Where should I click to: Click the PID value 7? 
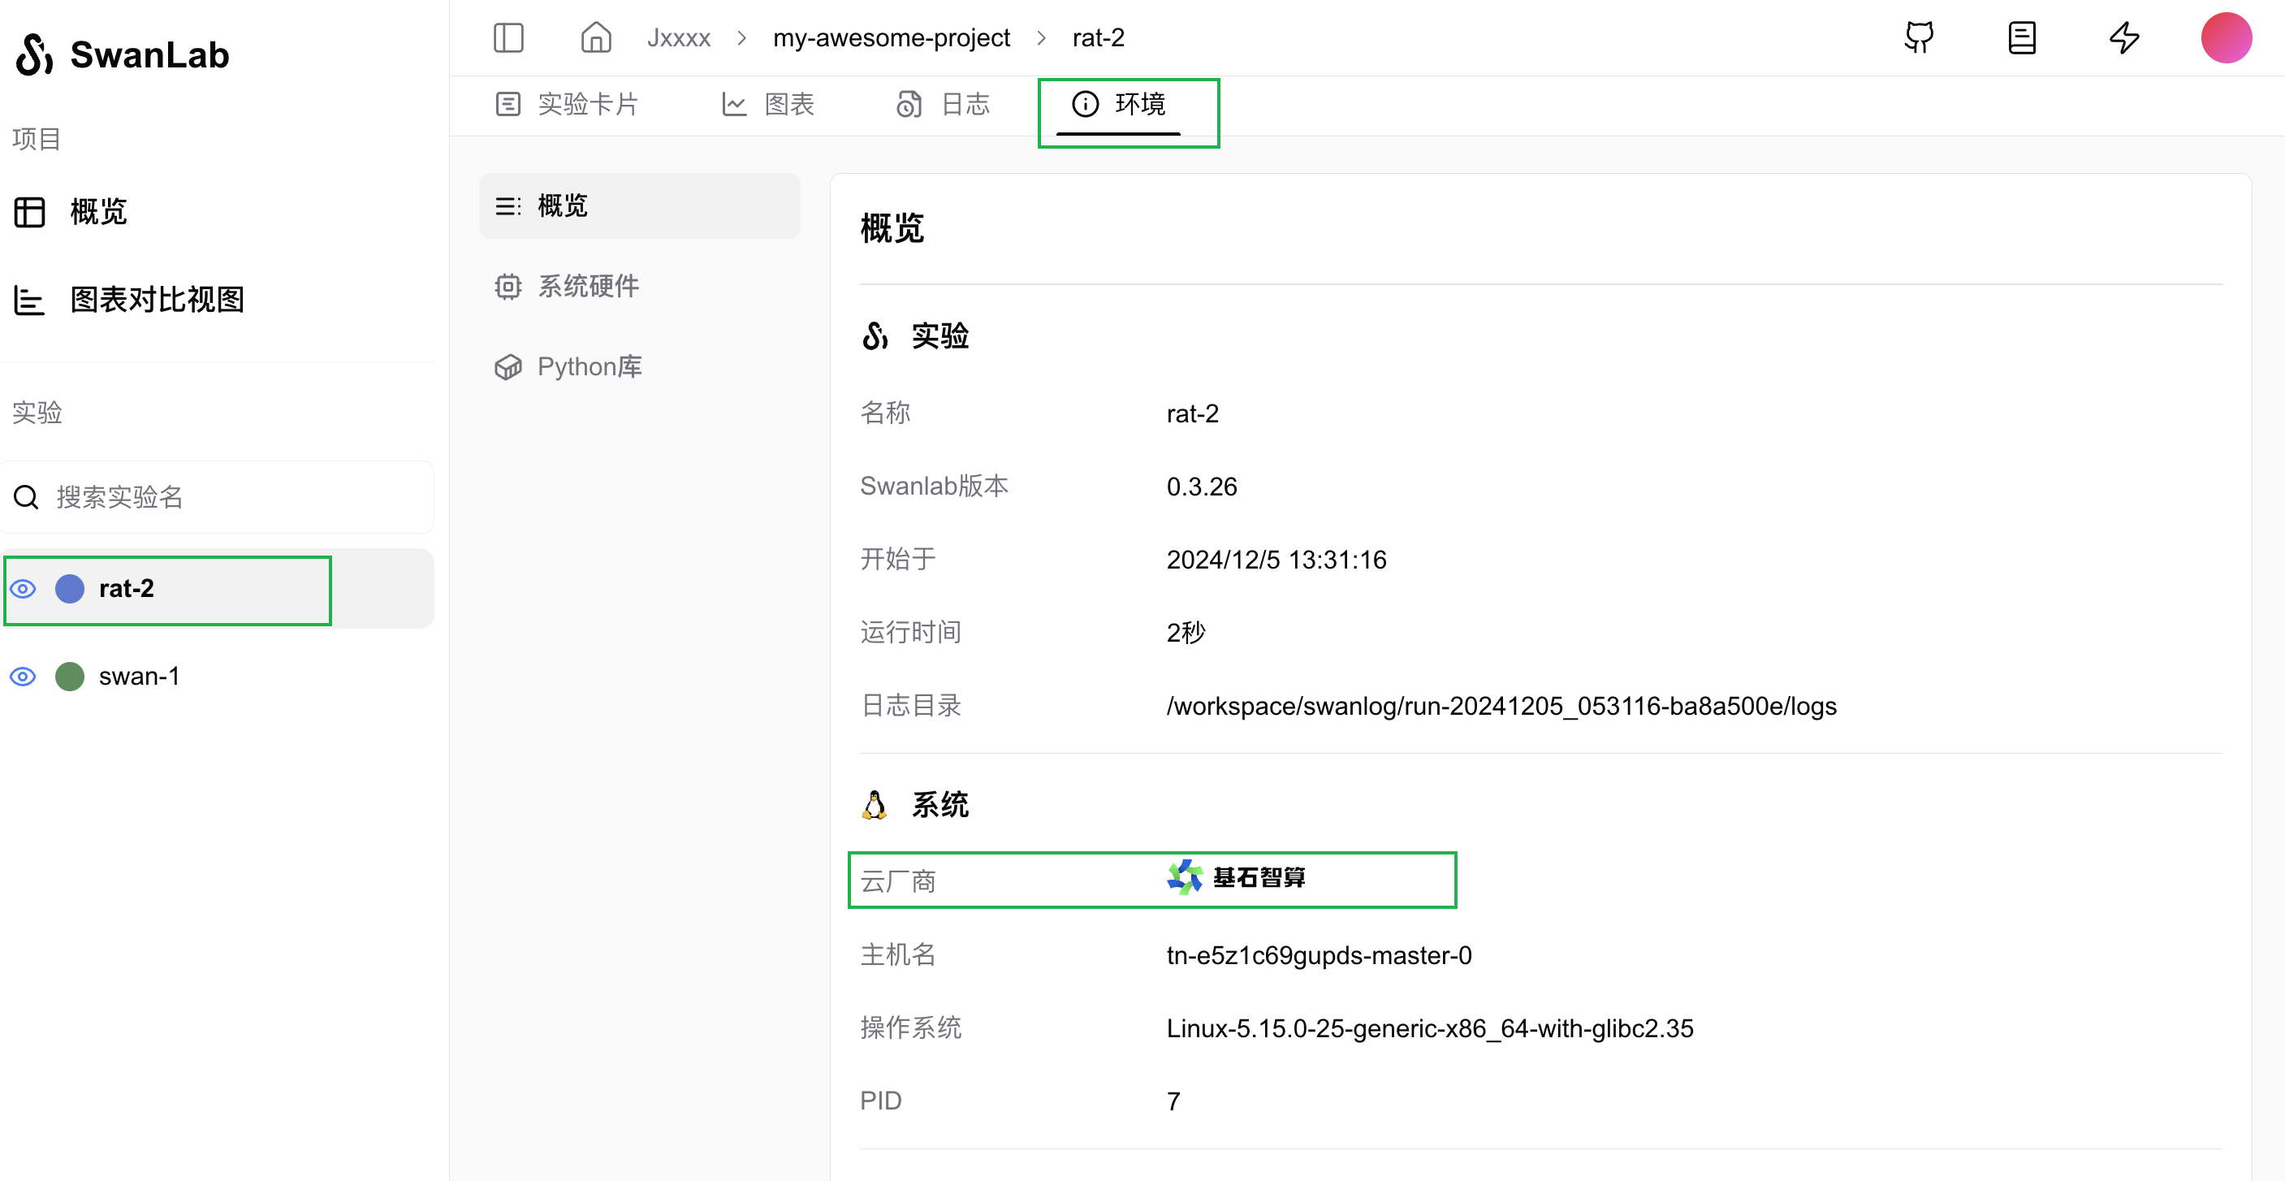click(1173, 1102)
